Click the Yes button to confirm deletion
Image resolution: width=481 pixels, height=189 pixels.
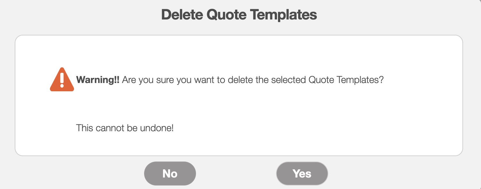coord(302,174)
